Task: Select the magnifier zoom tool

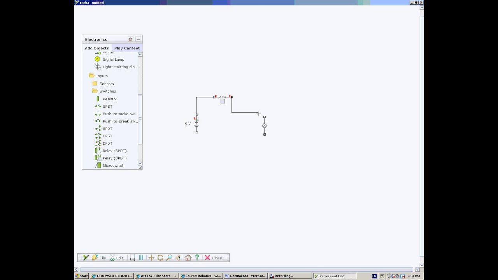Action: click(169, 258)
